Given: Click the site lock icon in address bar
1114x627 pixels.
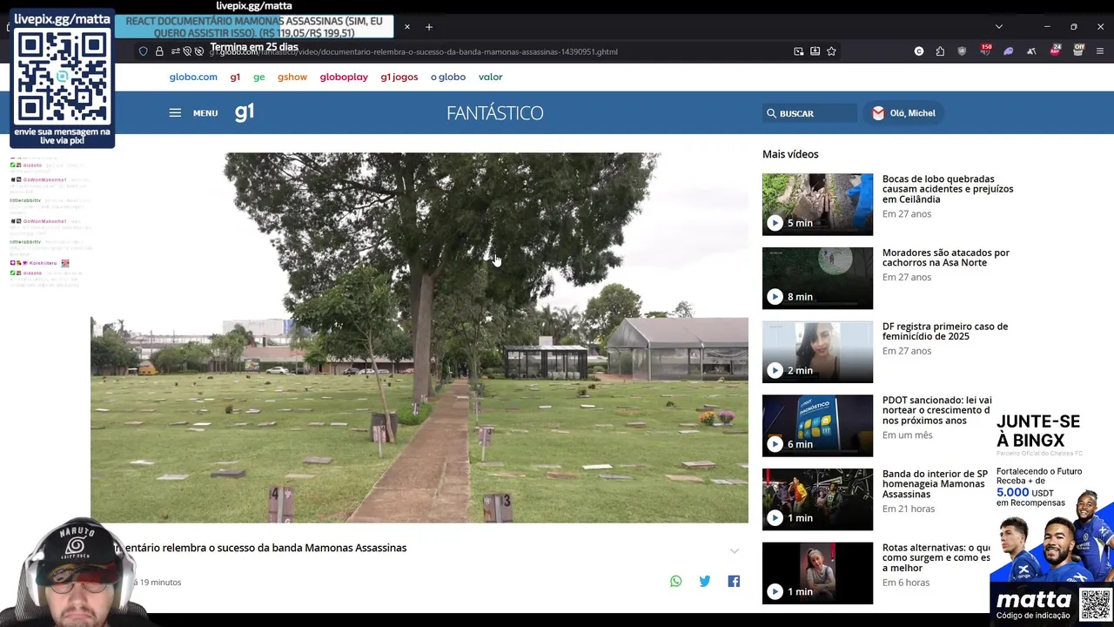Looking at the screenshot, I should tap(159, 51).
